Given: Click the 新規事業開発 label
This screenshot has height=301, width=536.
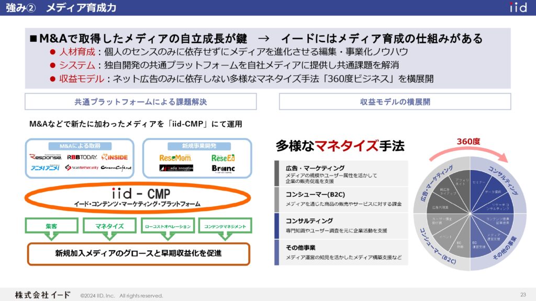Looking at the screenshot, I should [x=199, y=146].
